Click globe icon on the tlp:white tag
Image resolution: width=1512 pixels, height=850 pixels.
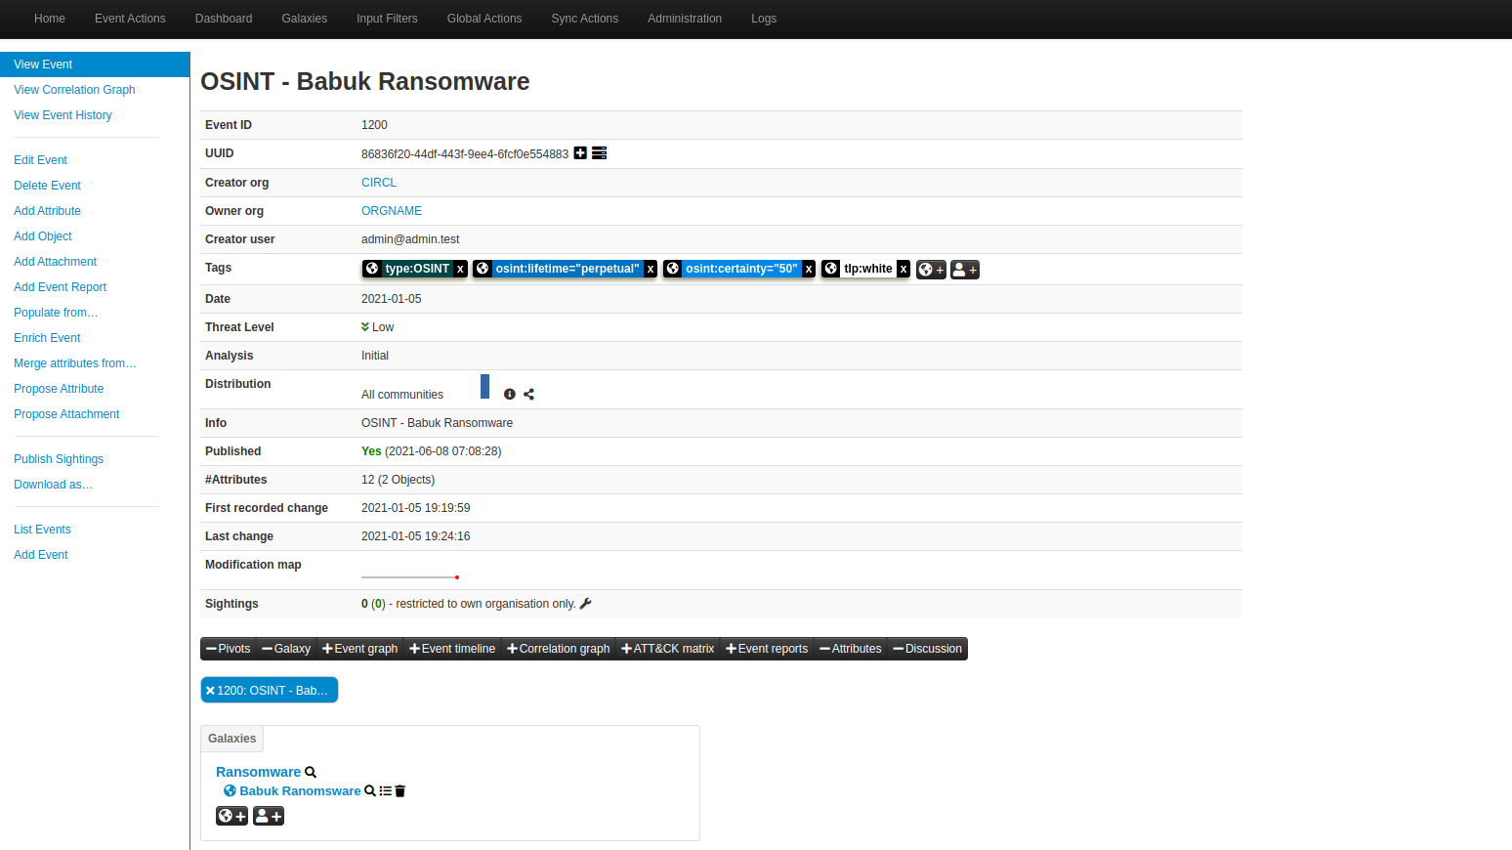[831, 269]
